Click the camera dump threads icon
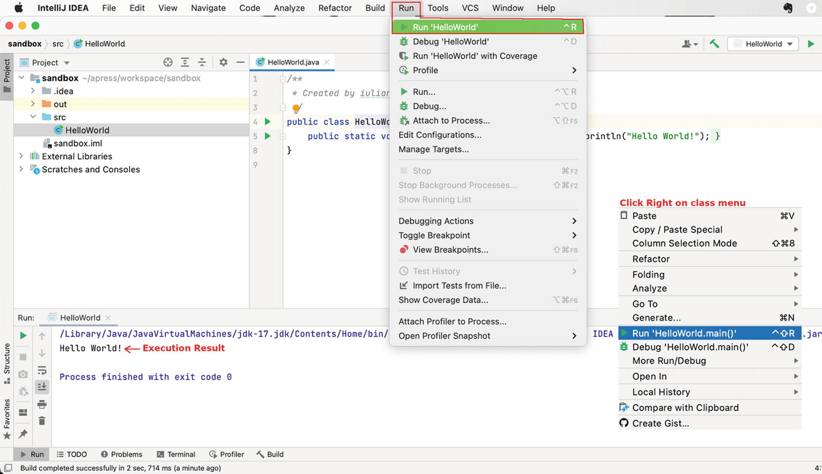The height and width of the screenshot is (474, 822). [x=23, y=374]
